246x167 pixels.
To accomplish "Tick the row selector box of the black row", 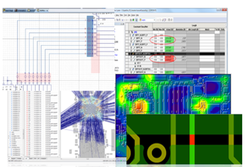I will coord(127,54).
